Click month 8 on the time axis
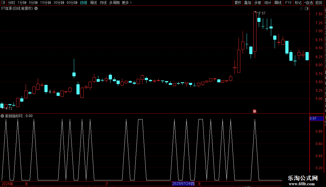Viewport: 326px width, 187px height. pyautogui.click(x=199, y=184)
